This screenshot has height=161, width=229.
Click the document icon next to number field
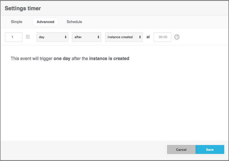click(28, 37)
